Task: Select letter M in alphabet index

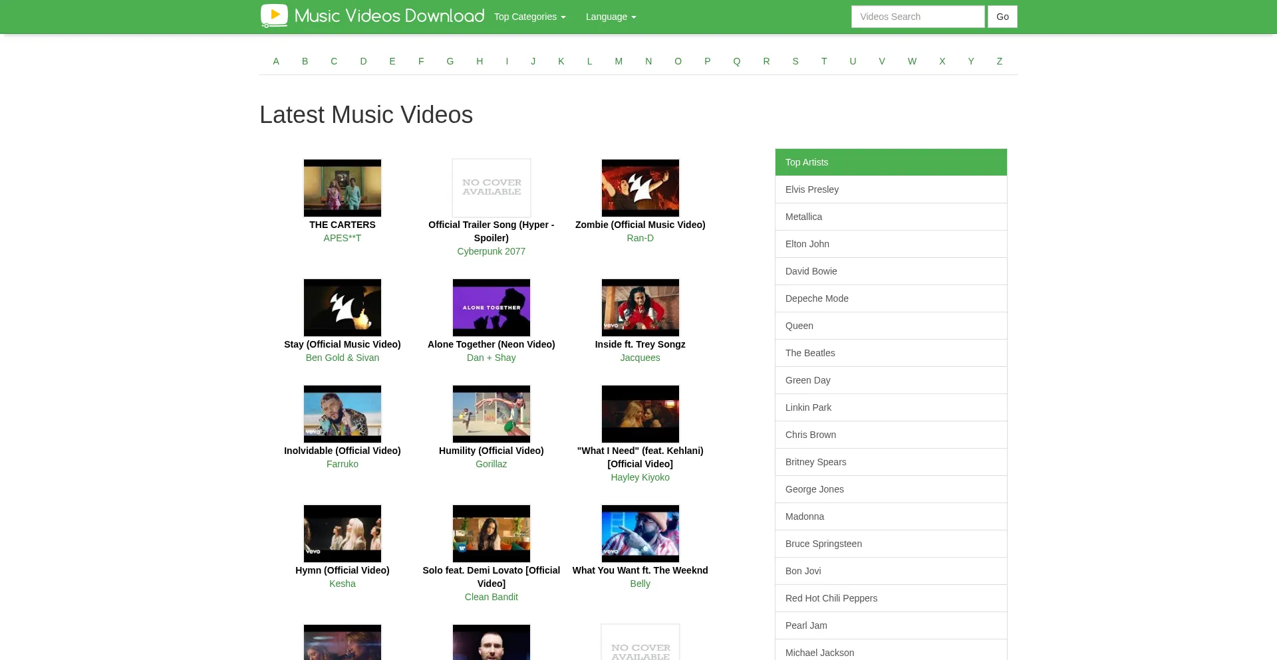Action: 619,61
